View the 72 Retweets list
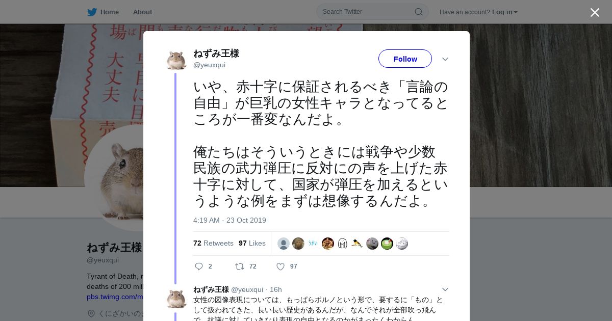This screenshot has width=612, height=321. click(213, 243)
